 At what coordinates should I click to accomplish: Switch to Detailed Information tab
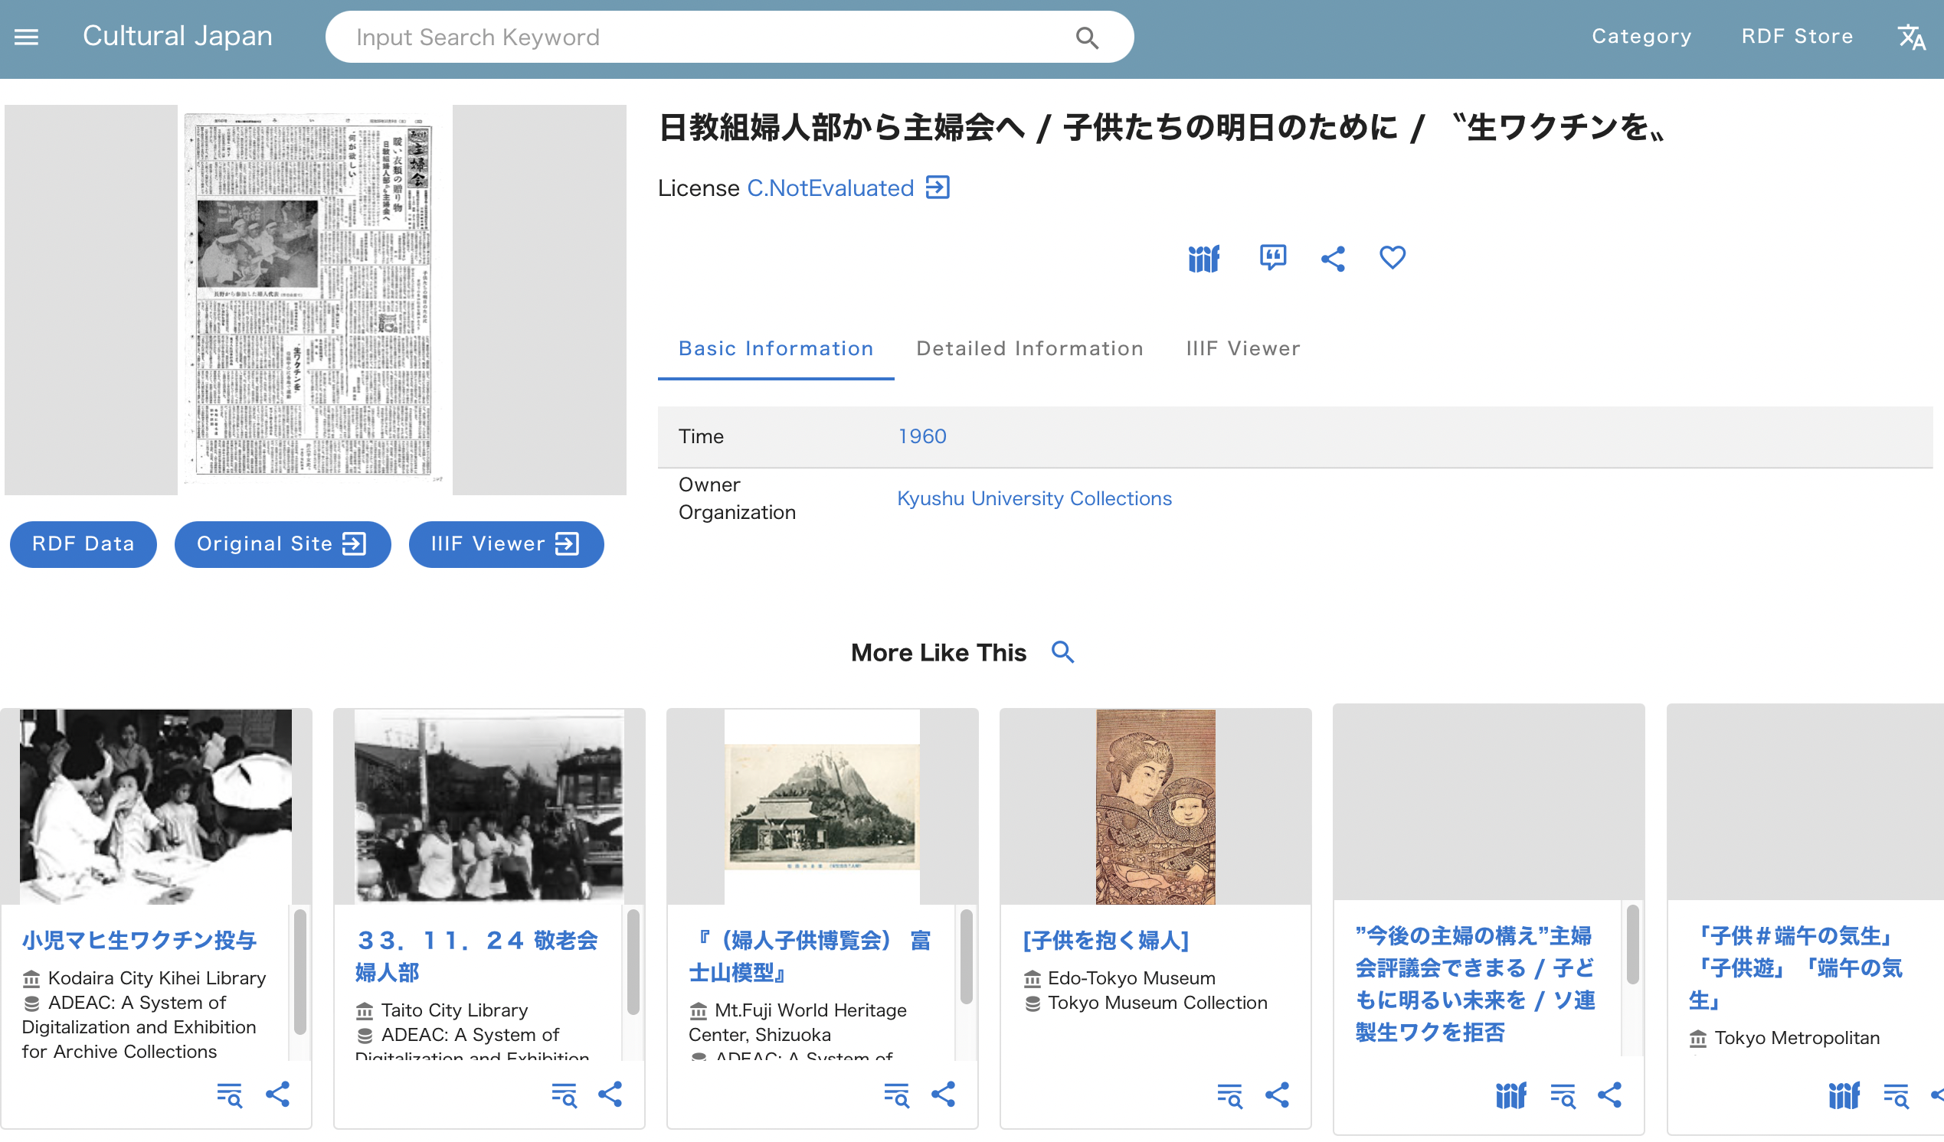click(1029, 348)
